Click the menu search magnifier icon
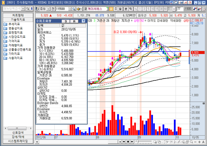 28,9
